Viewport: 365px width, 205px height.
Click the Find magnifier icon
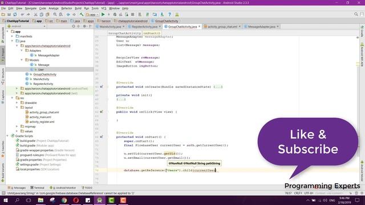[55, 14]
